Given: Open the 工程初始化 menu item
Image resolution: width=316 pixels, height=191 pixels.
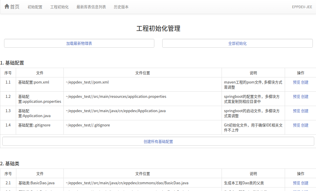Looking at the screenshot, I should [x=59, y=7].
